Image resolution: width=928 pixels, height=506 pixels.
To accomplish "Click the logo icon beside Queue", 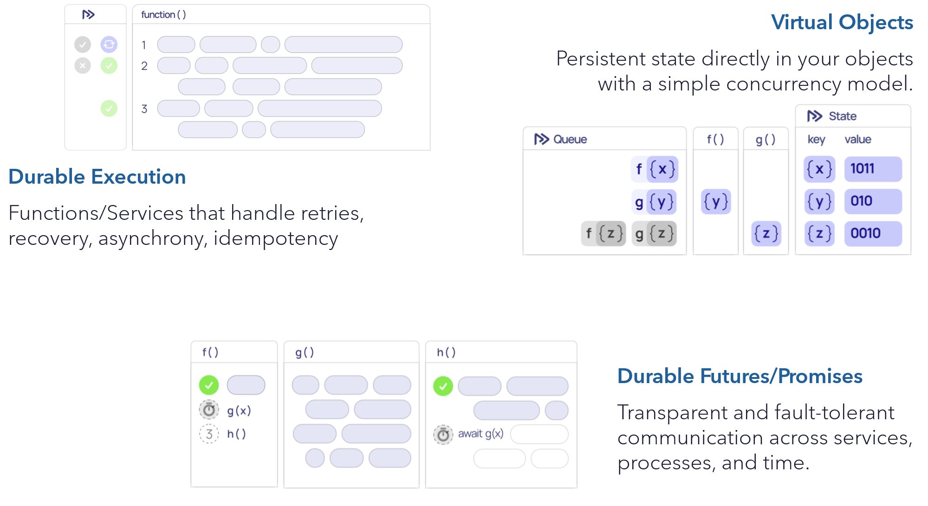I will [541, 139].
